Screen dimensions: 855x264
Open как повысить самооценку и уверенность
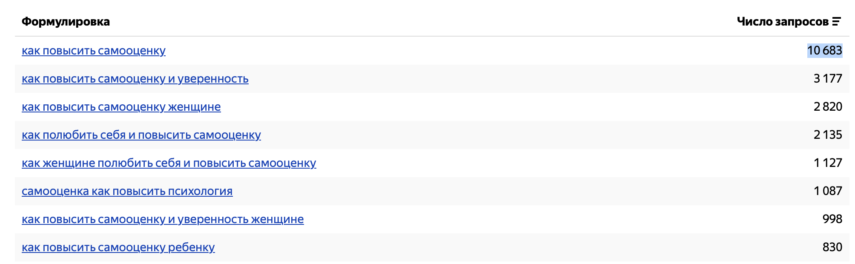pyautogui.click(x=135, y=79)
